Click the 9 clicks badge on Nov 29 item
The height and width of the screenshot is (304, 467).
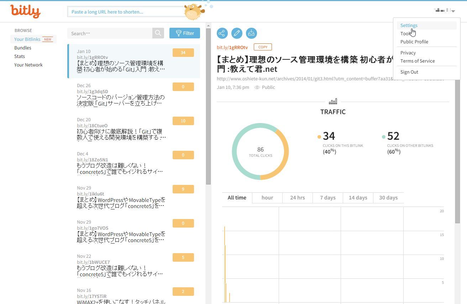(x=183, y=189)
